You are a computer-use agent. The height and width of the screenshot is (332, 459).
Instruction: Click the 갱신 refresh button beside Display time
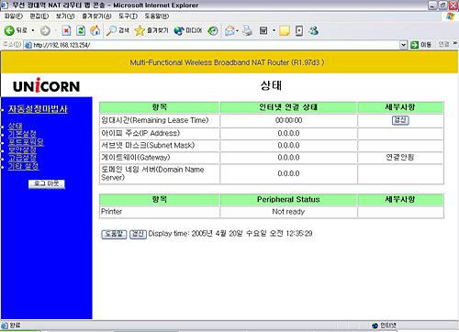point(138,234)
